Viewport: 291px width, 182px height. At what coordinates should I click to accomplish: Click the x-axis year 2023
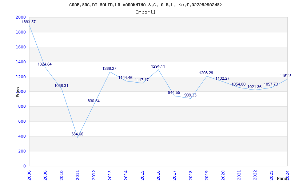[271, 175]
